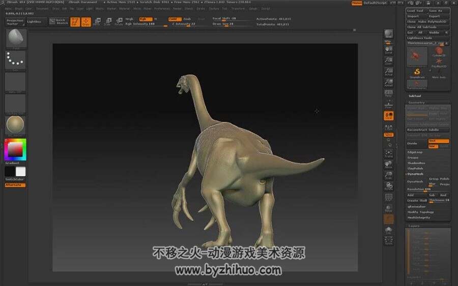Screen dimensions: 458x286
Task: Open the empty alpha slot
Action: [15, 82]
